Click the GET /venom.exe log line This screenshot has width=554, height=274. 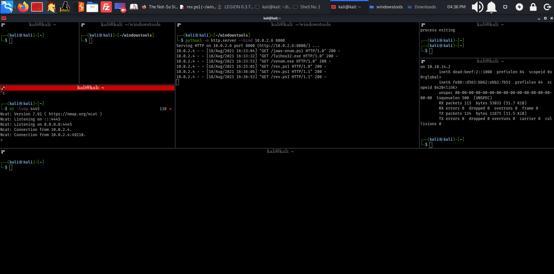tap(253, 61)
